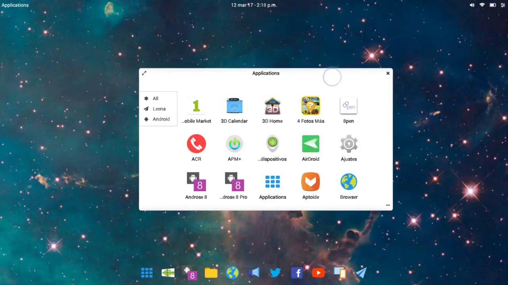Open the Applications grid app in window
This screenshot has height=285, width=508.
(272, 186)
